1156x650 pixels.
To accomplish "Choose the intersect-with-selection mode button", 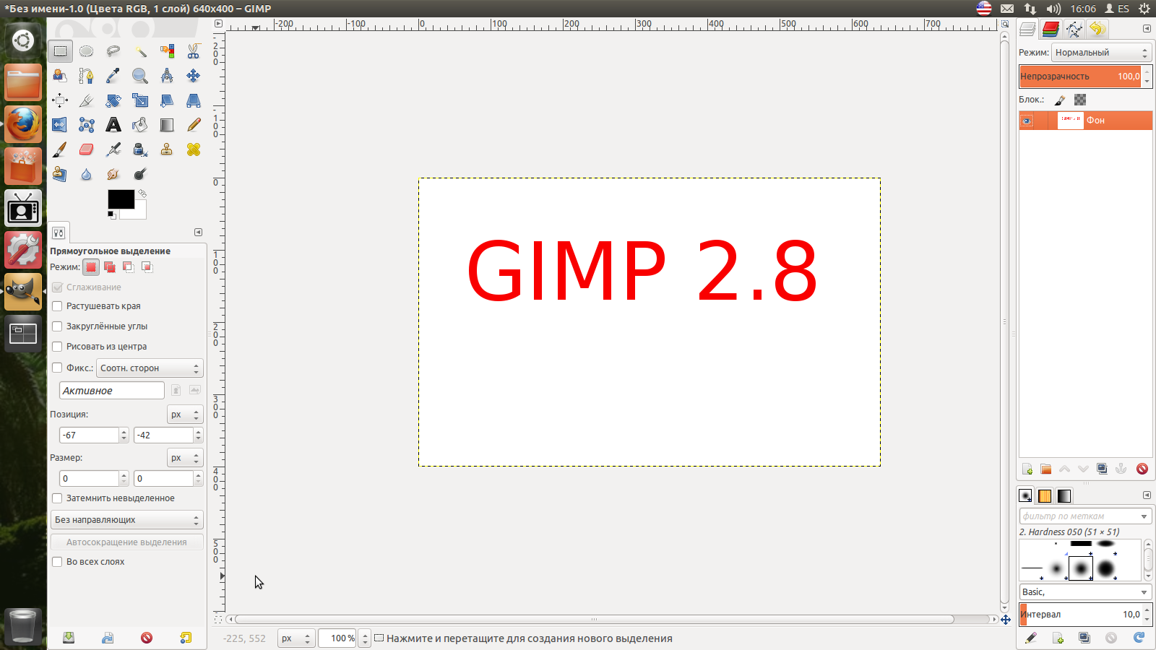I will tap(147, 267).
